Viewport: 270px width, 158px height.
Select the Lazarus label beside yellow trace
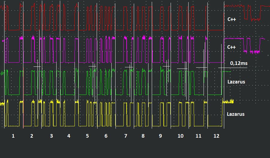click(236, 114)
